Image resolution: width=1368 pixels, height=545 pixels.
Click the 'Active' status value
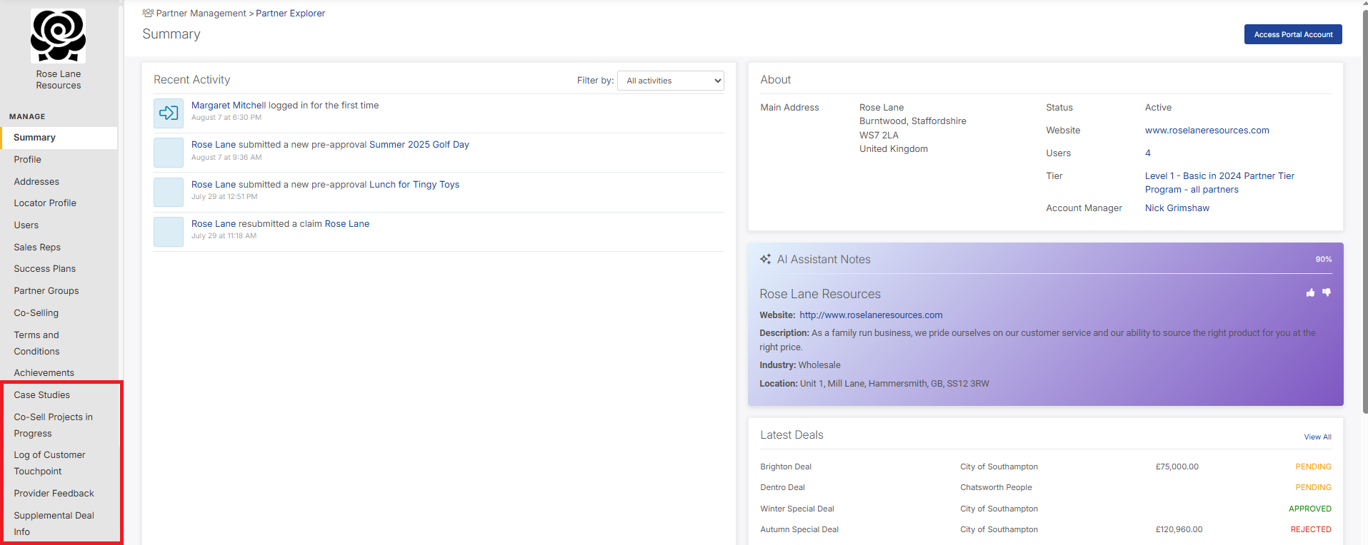coord(1158,108)
